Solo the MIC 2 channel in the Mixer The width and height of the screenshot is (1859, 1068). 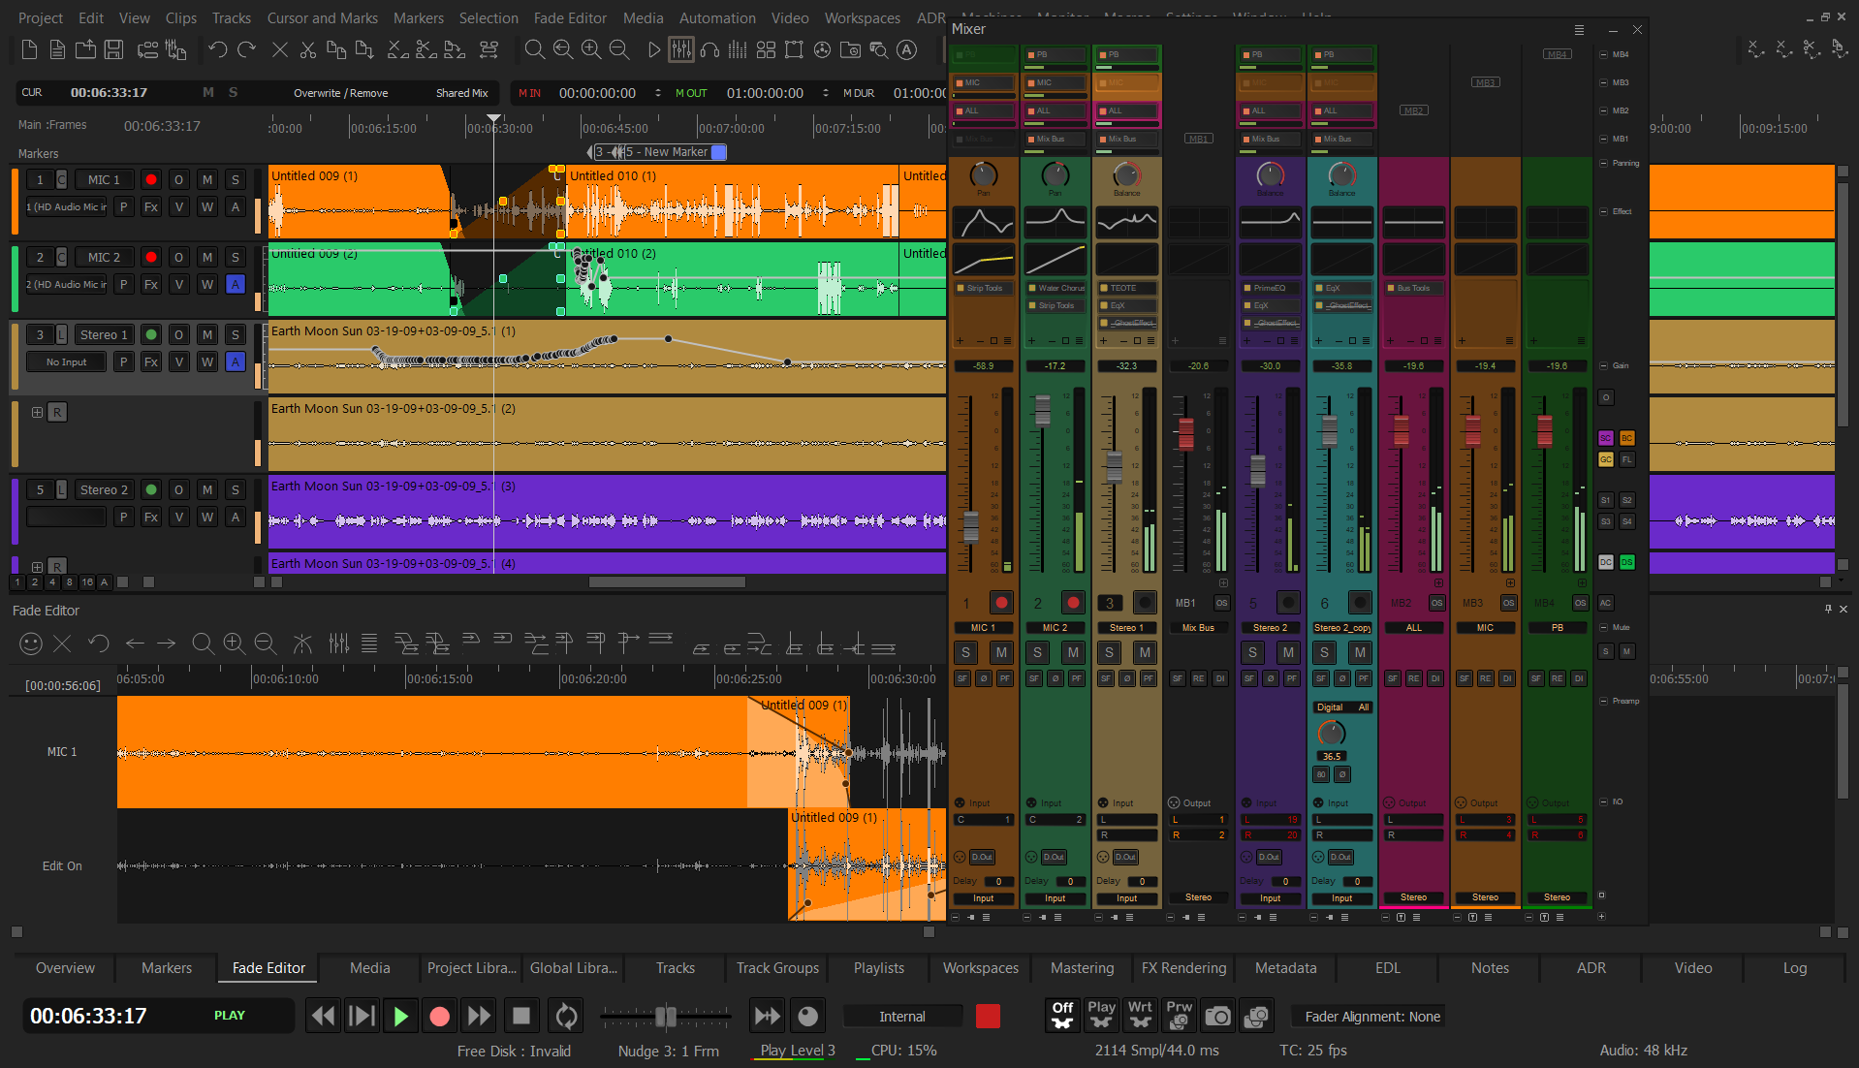click(1037, 652)
